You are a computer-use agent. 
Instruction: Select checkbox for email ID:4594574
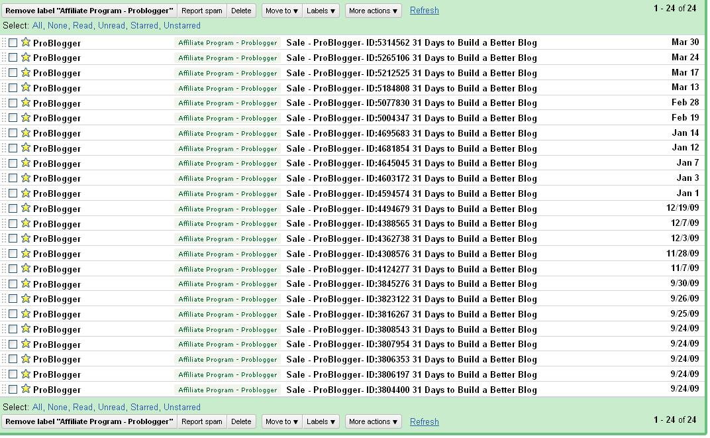[x=13, y=193]
